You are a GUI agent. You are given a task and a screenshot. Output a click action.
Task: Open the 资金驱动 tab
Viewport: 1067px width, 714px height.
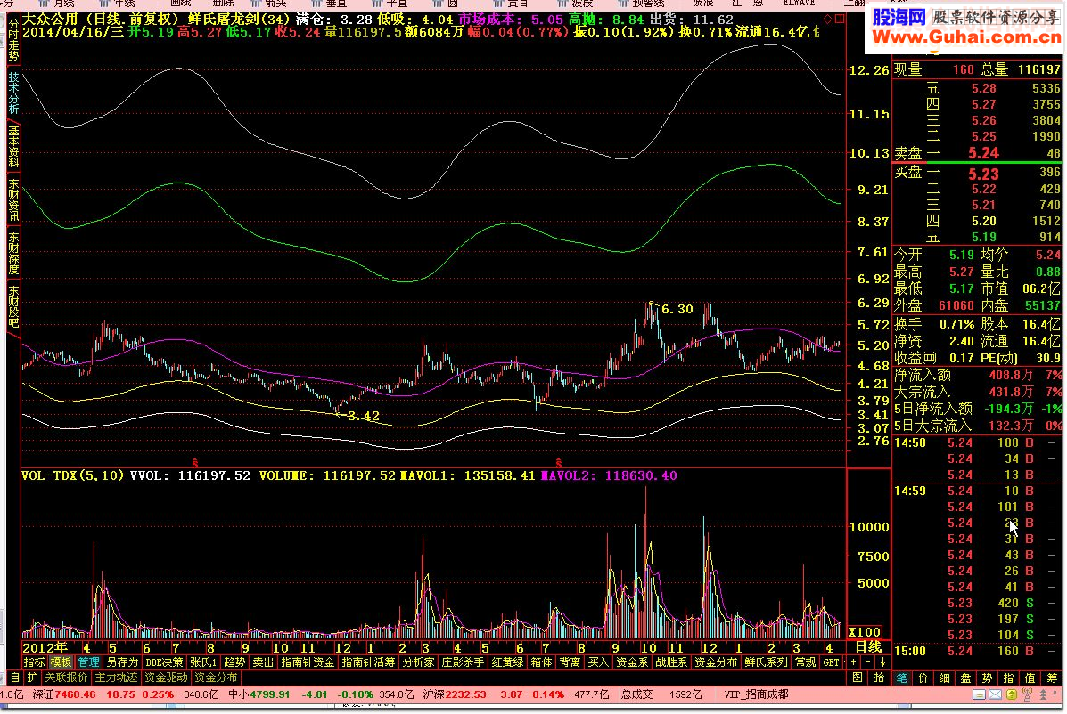coord(166,677)
